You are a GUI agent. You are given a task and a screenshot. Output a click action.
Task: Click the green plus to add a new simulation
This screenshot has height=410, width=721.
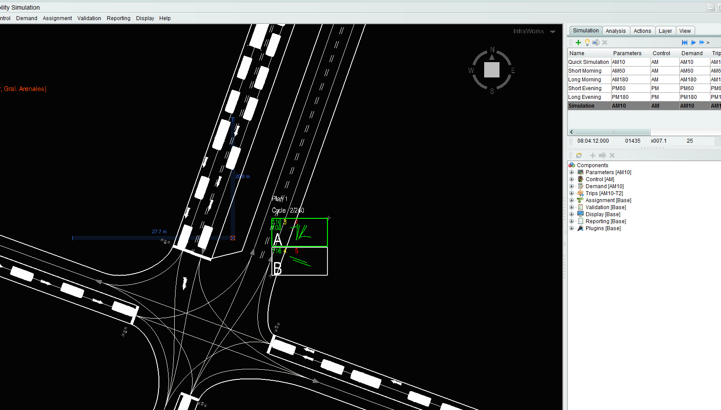(x=578, y=42)
